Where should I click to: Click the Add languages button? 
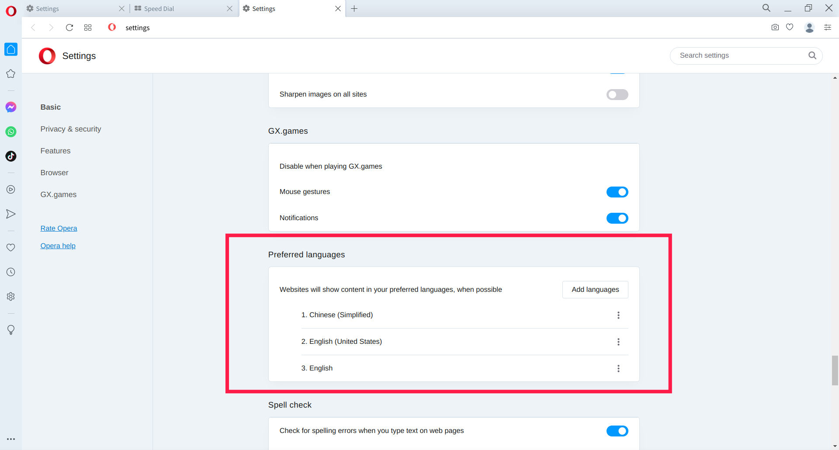pyautogui.click(x=595, y=290)
